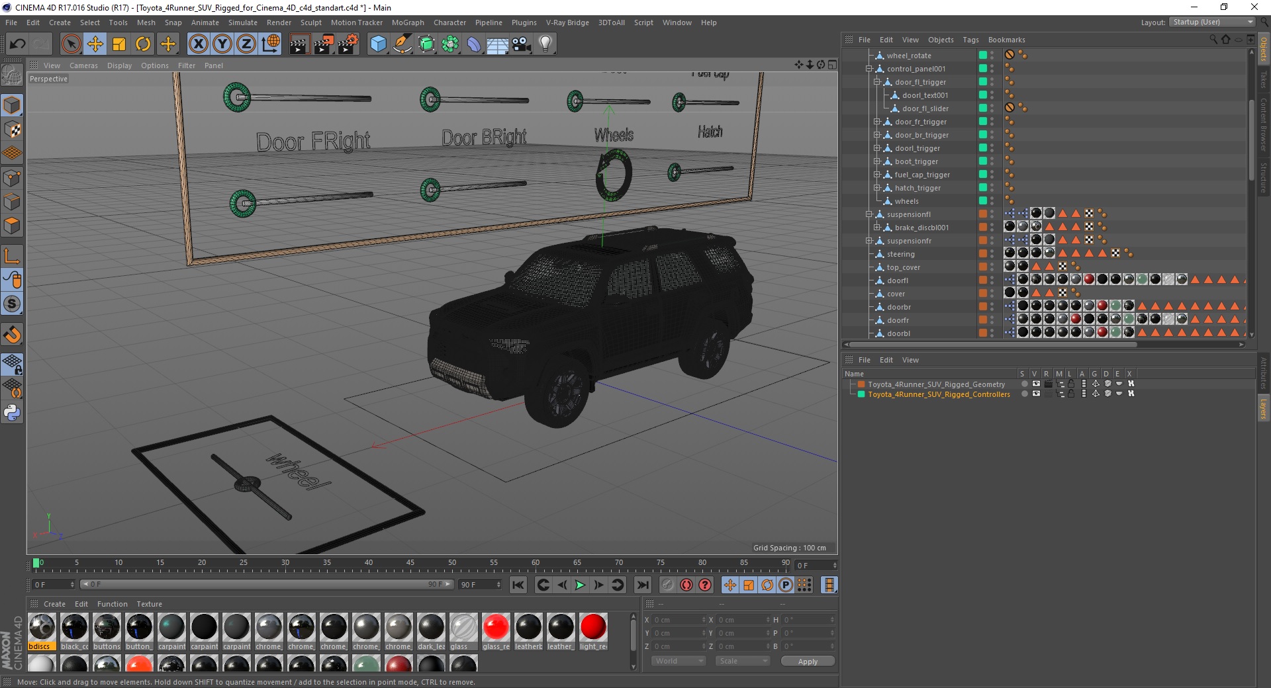
Task: Click the Python script icon in sidebar
Action: [x=12, y=413]
